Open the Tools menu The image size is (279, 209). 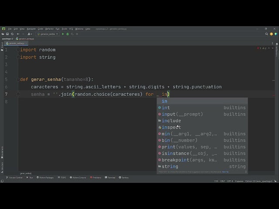(65, 29)
